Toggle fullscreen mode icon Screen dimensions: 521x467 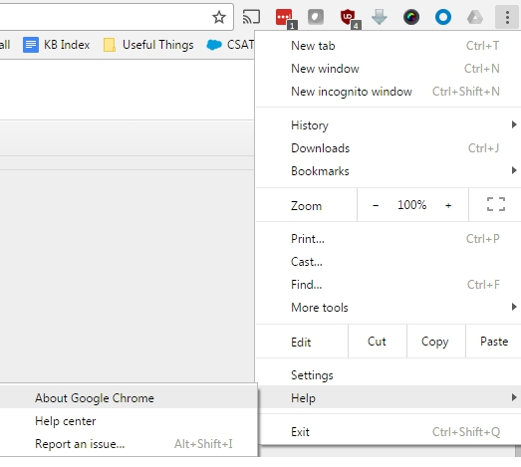pyautogui.click(x=496, y=204)
